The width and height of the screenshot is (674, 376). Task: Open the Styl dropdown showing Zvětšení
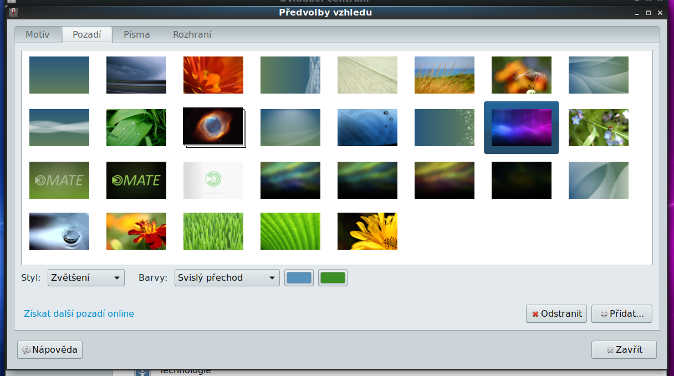pyautogui.click(x=86, y=277)
